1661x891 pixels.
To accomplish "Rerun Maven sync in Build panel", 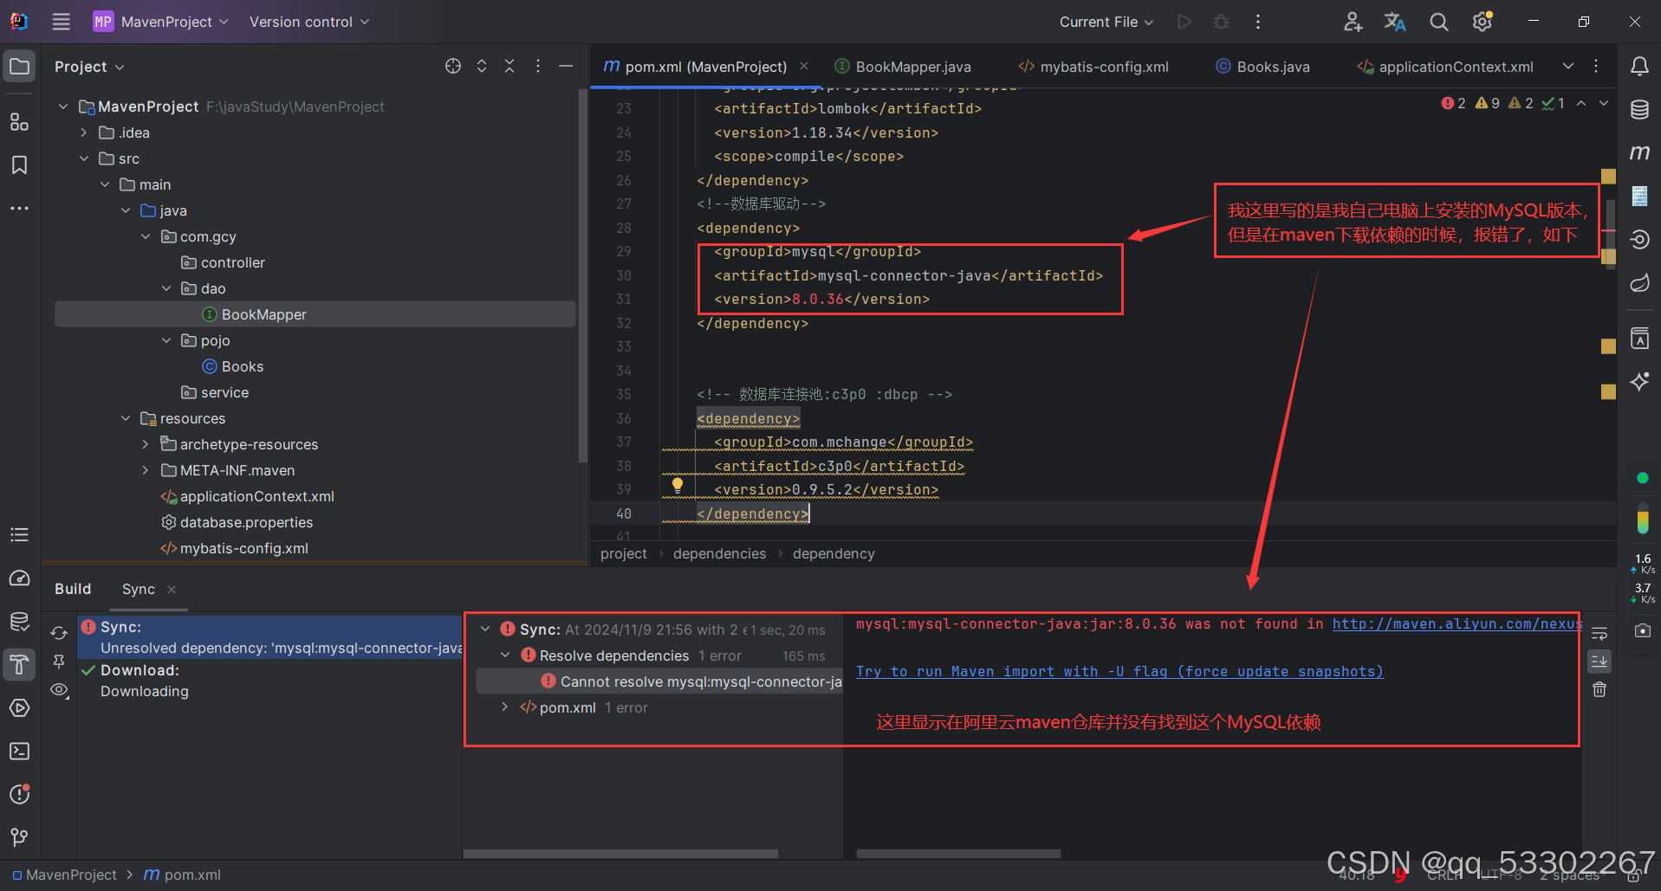I will tap(59, 633).
